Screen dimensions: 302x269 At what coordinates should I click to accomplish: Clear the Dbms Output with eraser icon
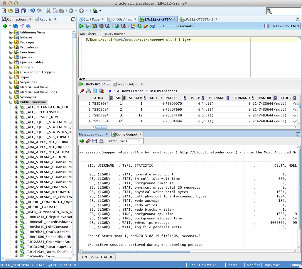[x=88, y=141]
